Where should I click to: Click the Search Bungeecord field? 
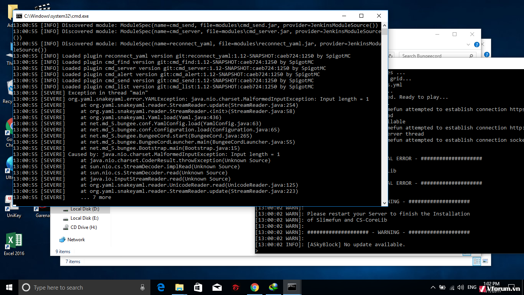433,56
